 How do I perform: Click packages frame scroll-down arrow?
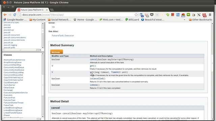(43, 47)
